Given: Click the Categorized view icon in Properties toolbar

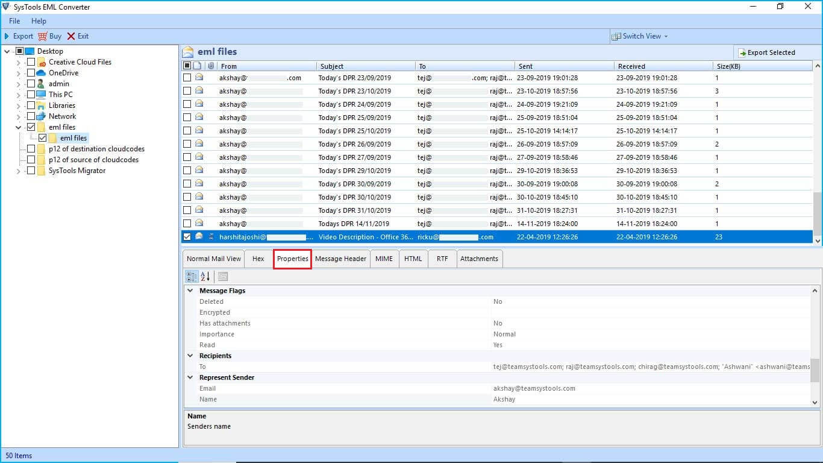Looking at the screenshot, I should (x=192, y=276).
